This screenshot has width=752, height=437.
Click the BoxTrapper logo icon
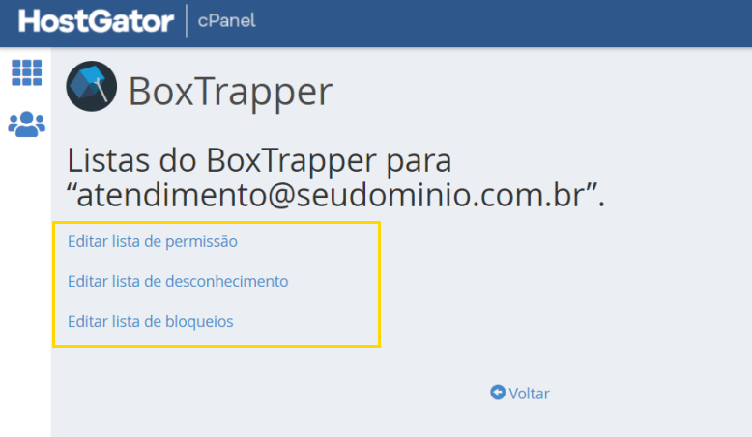coord(91,86)
